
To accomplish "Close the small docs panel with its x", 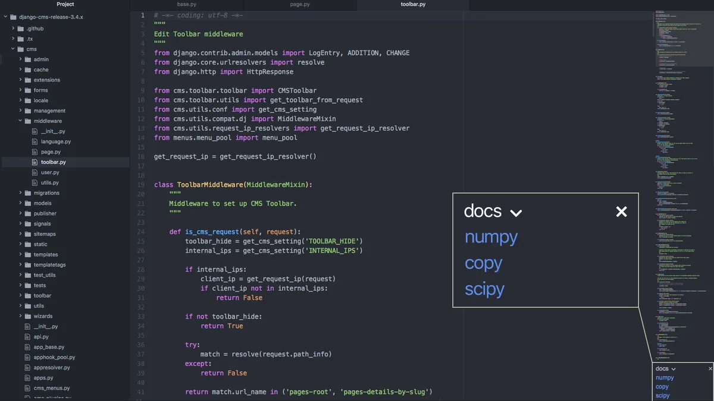I will pos(710,369).
